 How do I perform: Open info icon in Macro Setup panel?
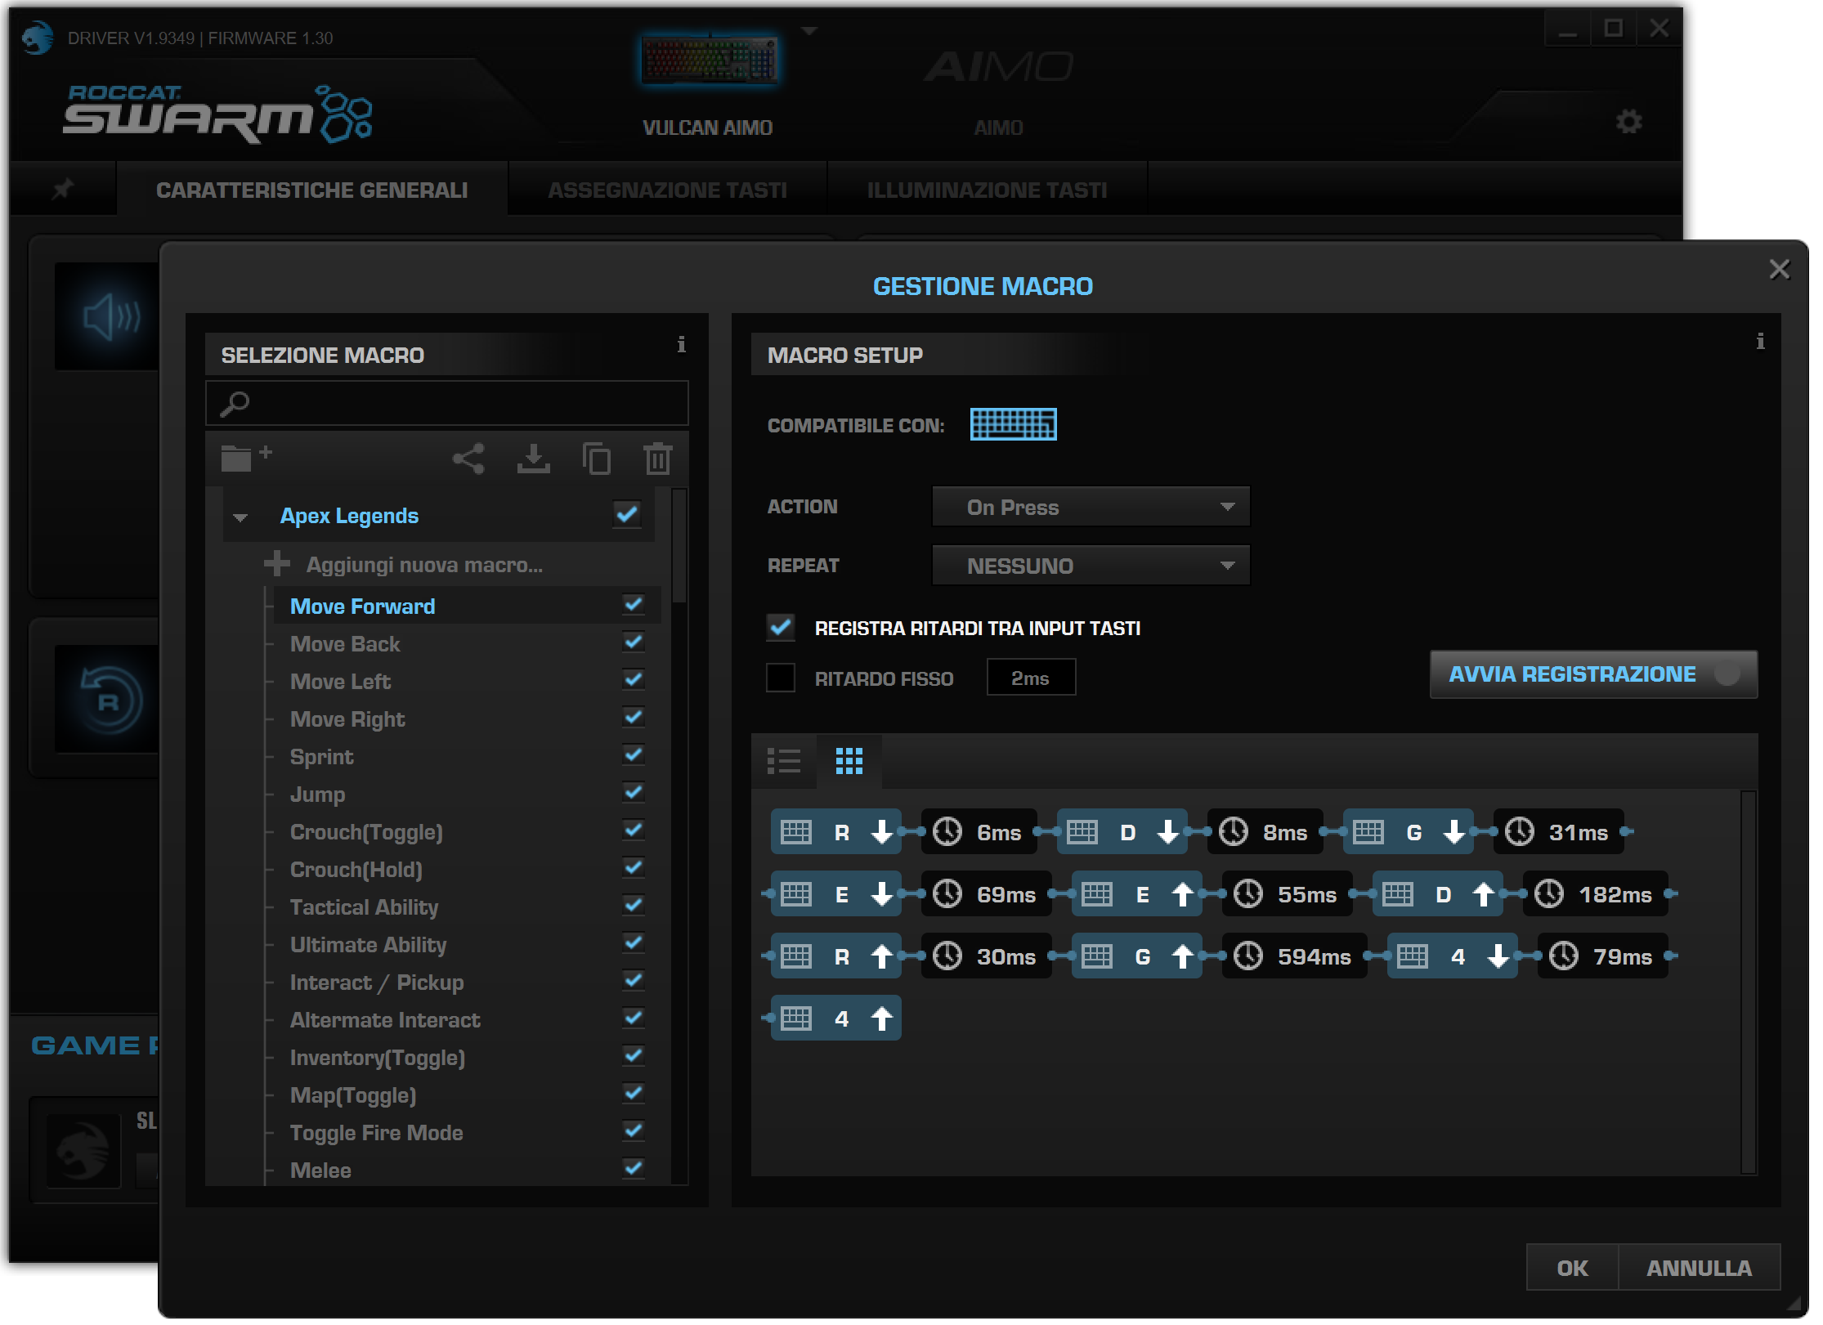point(1760,342)
